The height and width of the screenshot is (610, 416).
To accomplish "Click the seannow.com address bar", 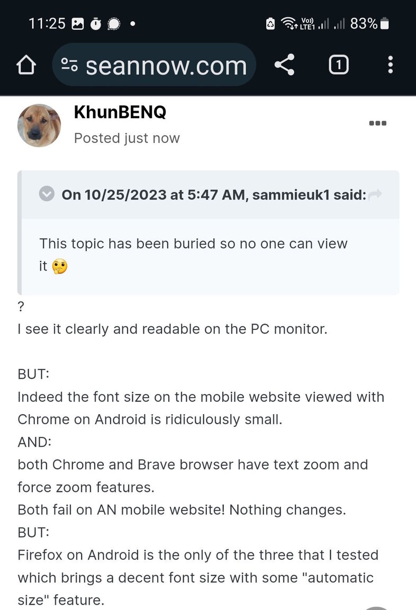I will (x=154, y=65).
